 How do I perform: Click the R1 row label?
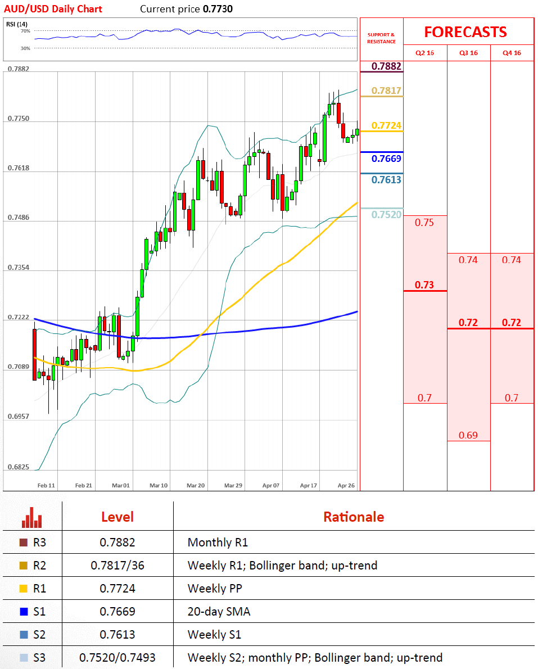(x=39, y=589)
